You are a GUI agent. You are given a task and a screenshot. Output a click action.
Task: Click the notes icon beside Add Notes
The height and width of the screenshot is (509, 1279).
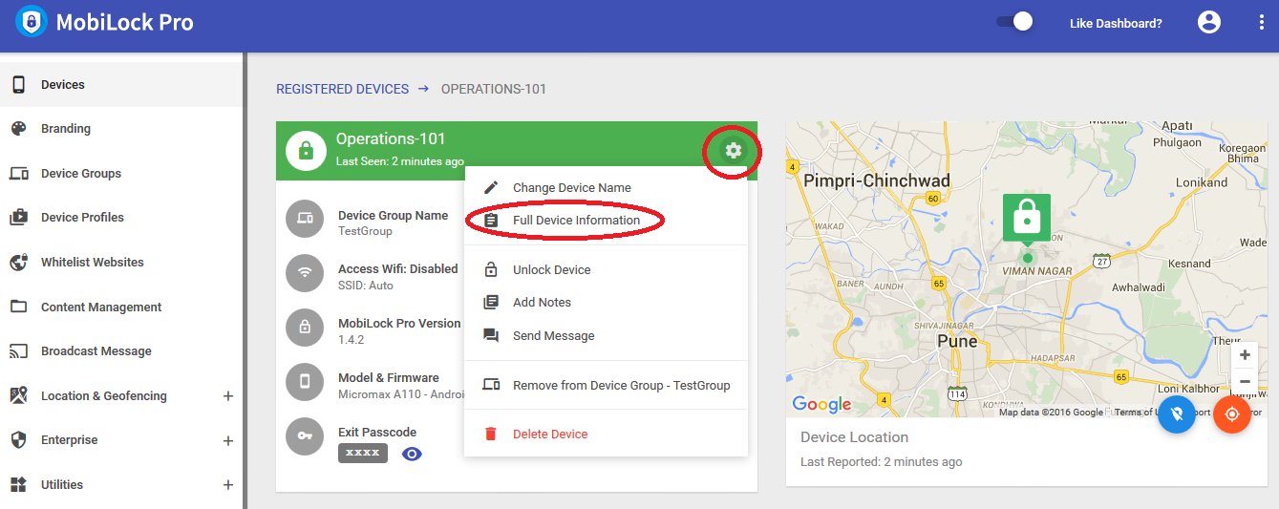pos(491,302)
